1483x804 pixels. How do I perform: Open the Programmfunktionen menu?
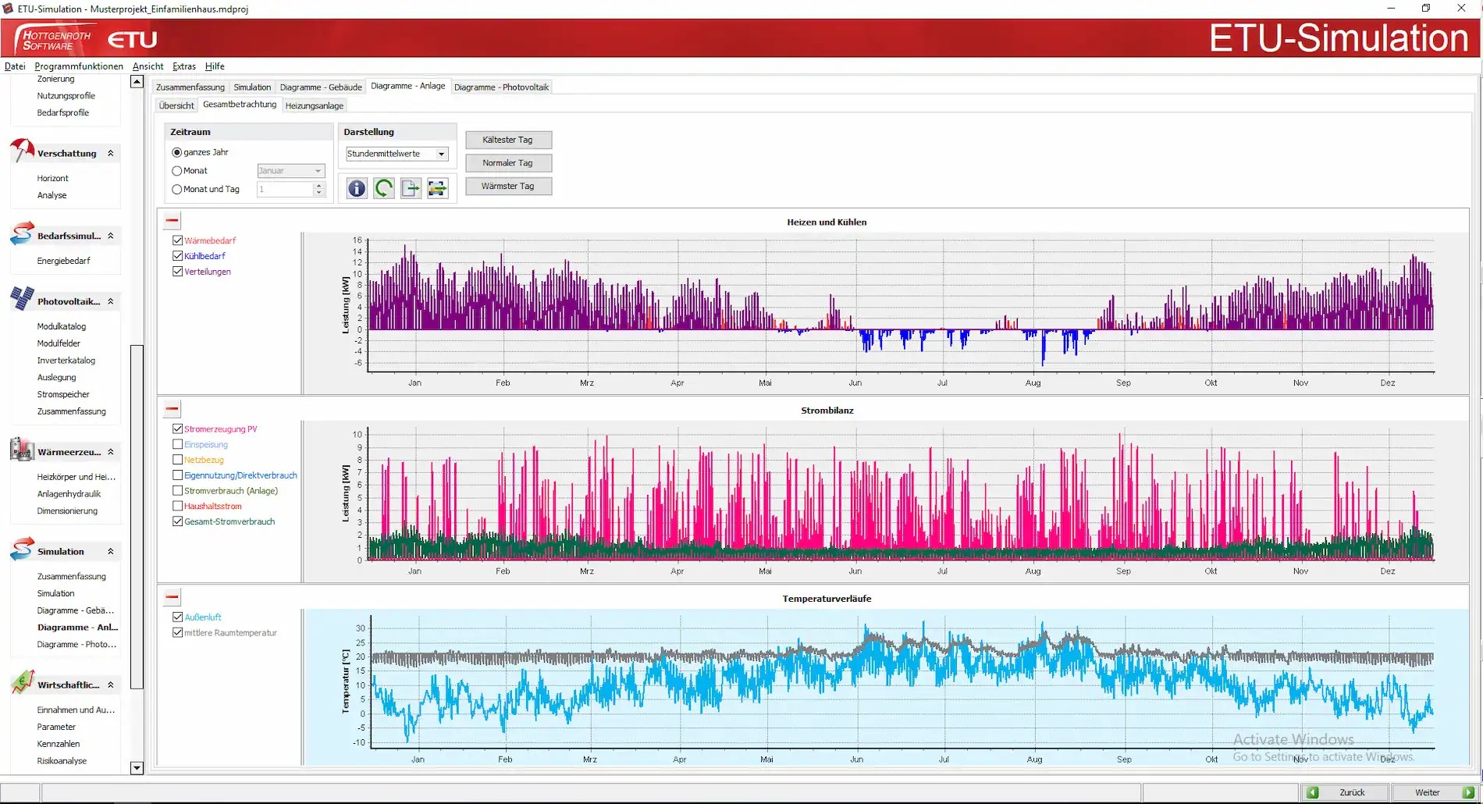click(x=79, y=66)
